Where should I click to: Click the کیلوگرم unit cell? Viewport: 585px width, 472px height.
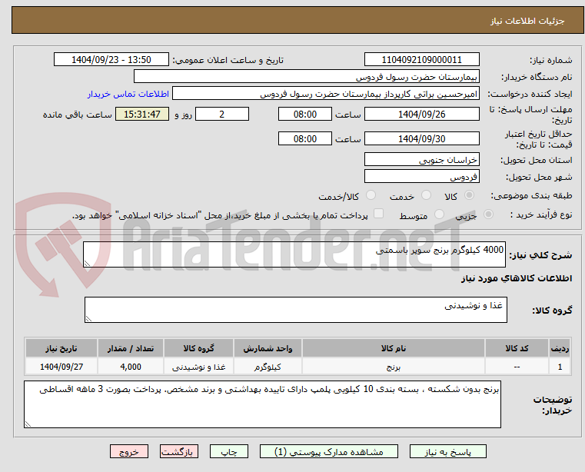[x=268, y=367]
